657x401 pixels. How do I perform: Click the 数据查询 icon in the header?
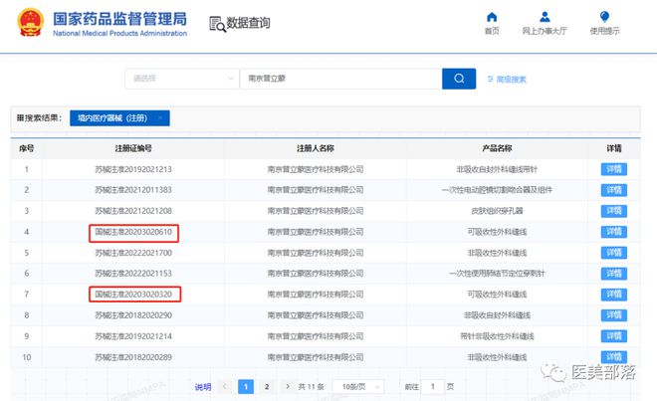click(x=217, y=24)
